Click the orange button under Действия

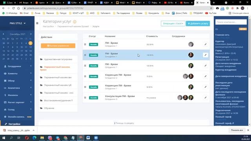[58, 46]
